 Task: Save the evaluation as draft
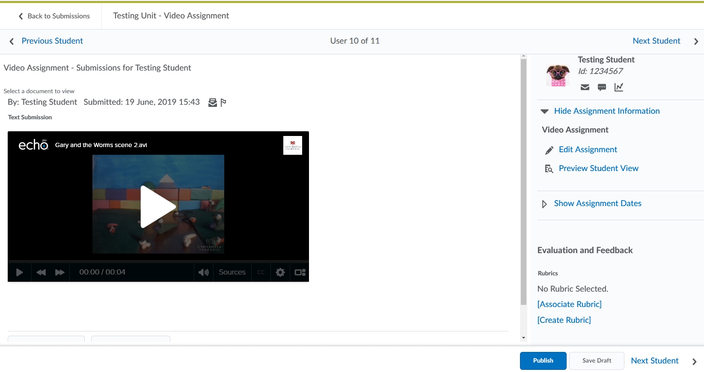pyautogui.click(x=597, y=361)
